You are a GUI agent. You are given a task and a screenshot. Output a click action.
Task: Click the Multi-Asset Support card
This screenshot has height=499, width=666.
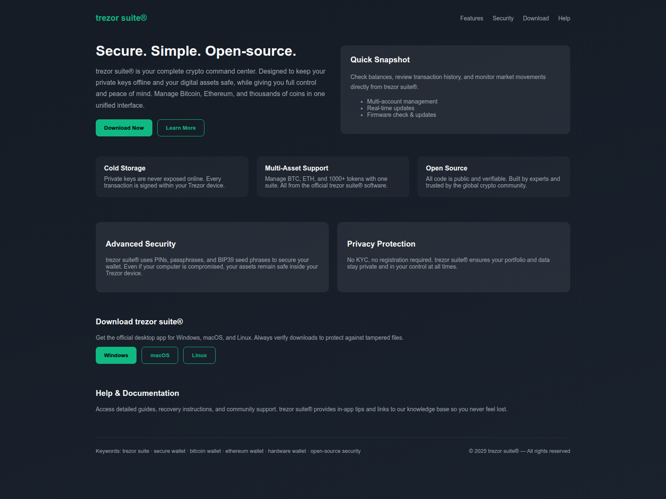[333, 177]
